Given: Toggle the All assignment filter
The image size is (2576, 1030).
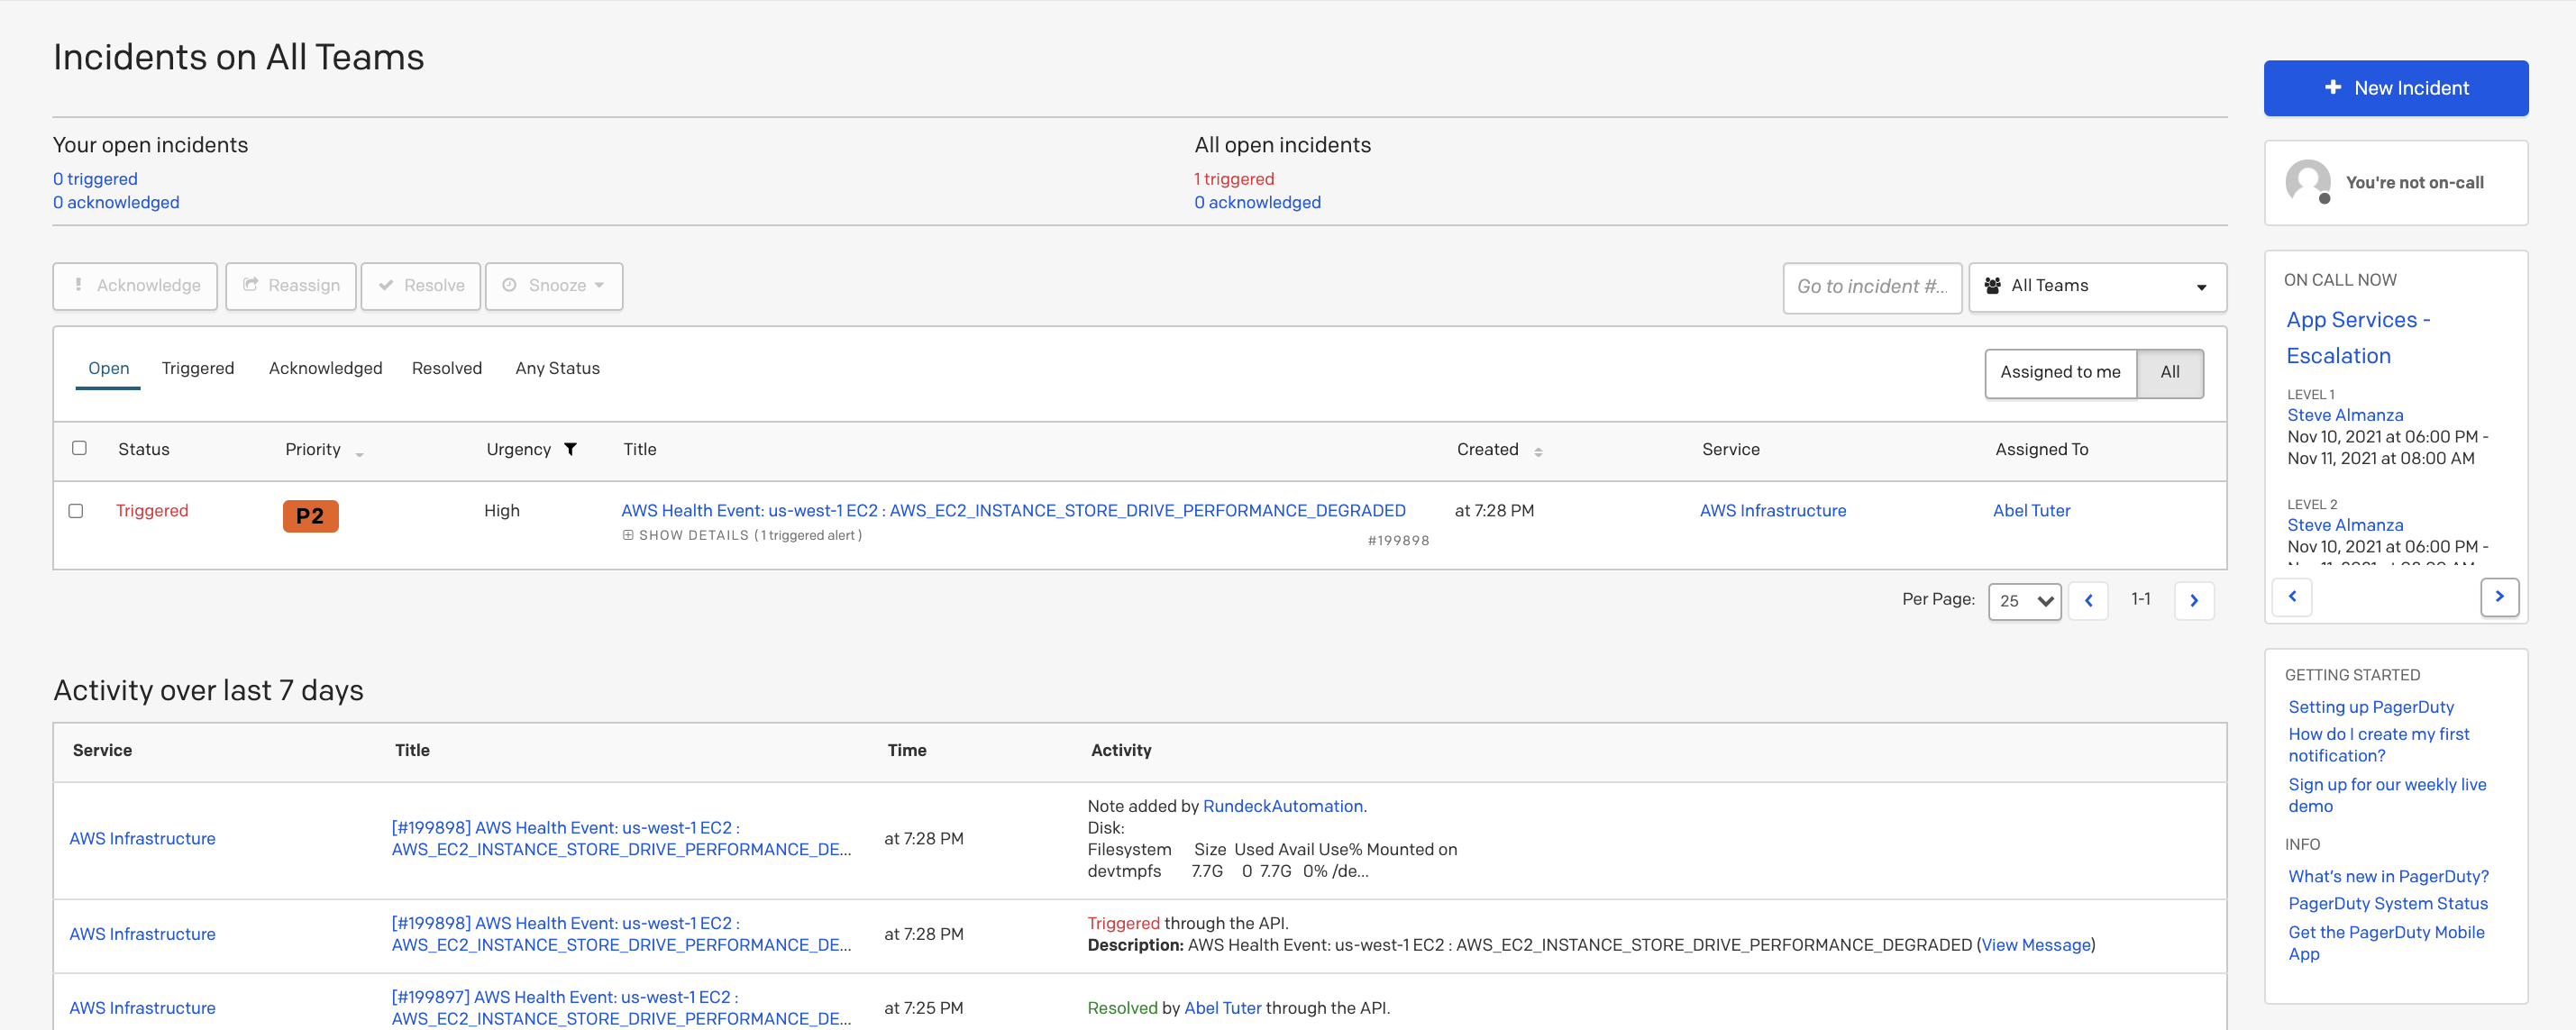Looking at the screenshot, I should click(x=2170, y=372).
